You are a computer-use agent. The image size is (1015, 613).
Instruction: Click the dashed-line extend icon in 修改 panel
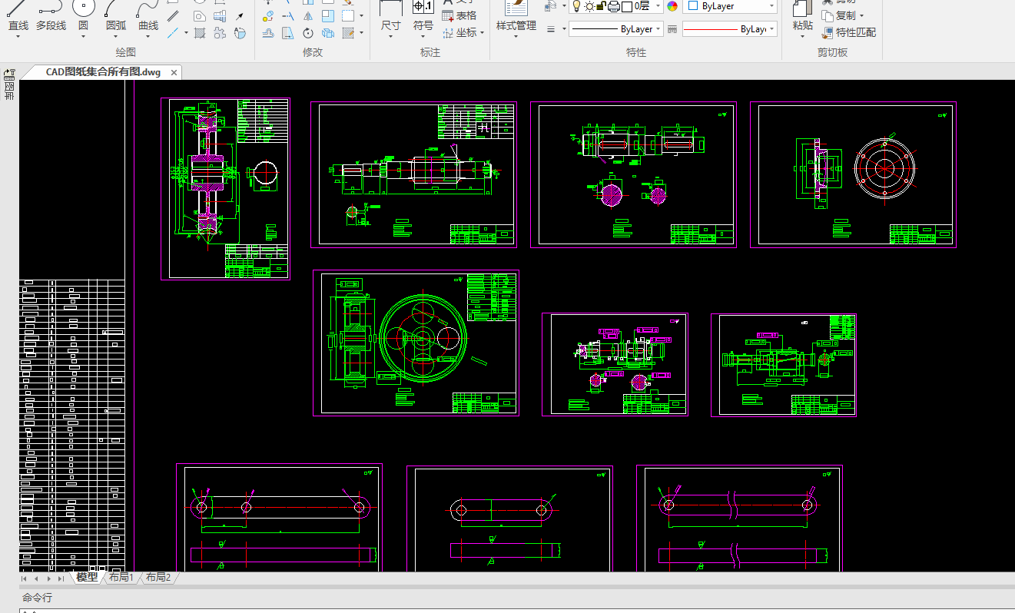(288, 16)
